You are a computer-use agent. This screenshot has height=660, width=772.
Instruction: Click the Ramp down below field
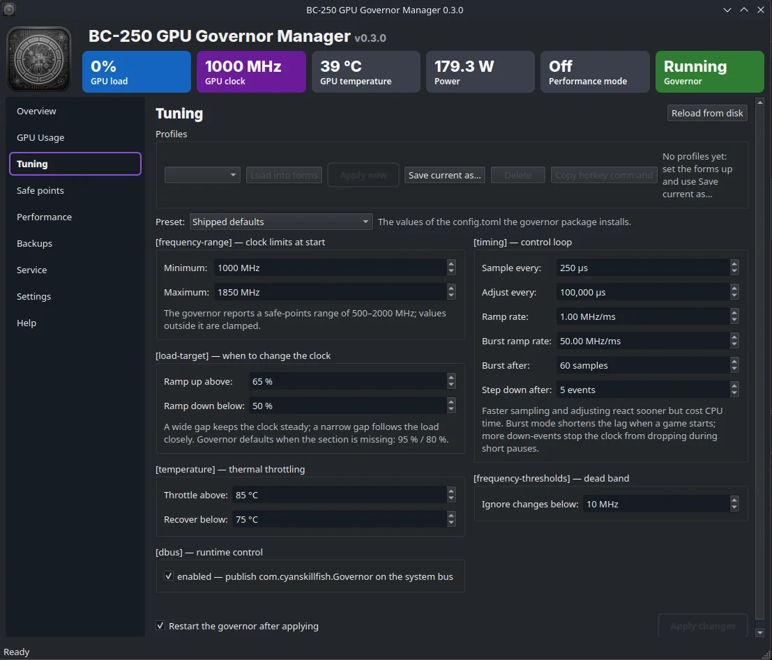(x=352, y=406)
